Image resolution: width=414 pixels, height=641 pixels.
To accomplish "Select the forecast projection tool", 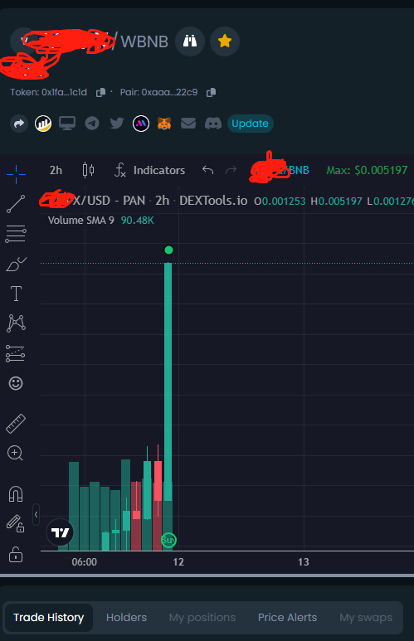I will click(x=16, y=353).
